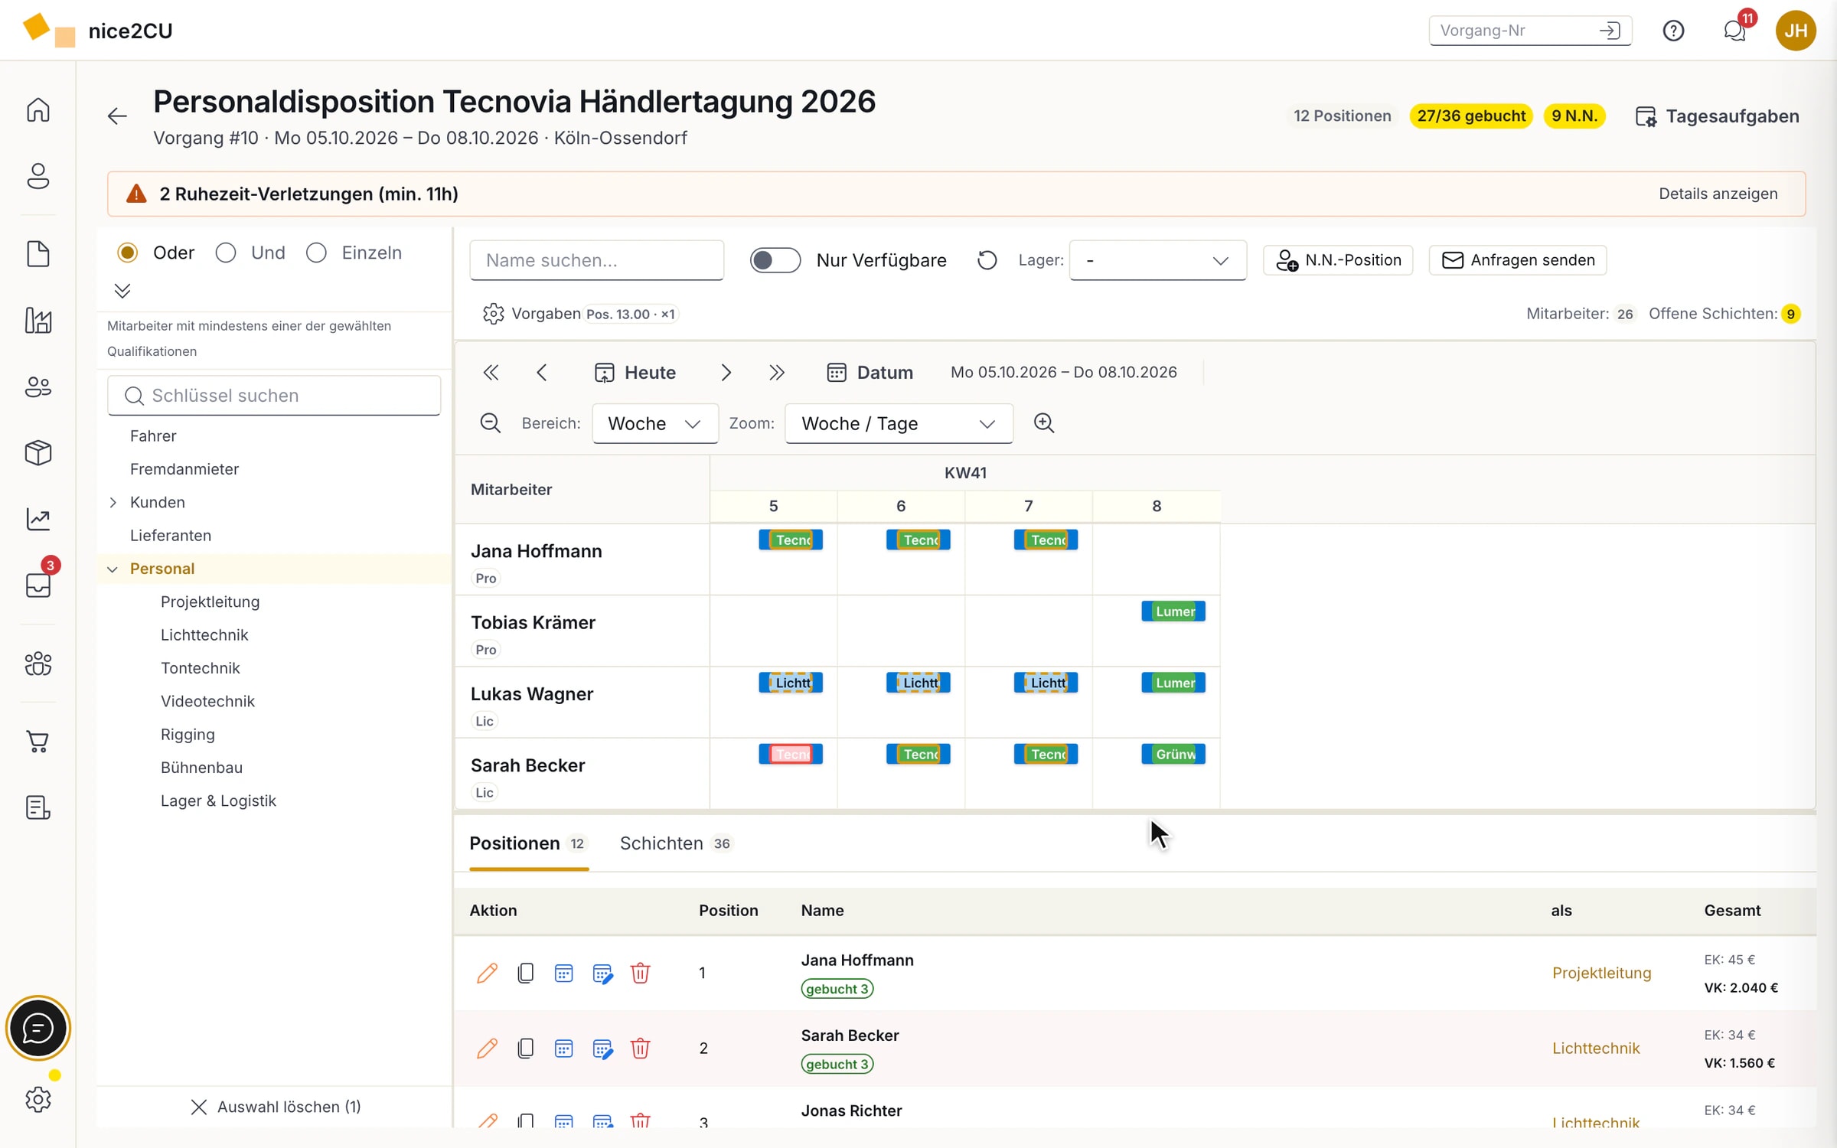
Task: Go to next period single arrow
Action: click(x=726, y=373)
